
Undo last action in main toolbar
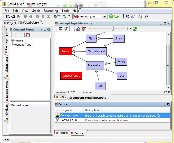[25, 16]
